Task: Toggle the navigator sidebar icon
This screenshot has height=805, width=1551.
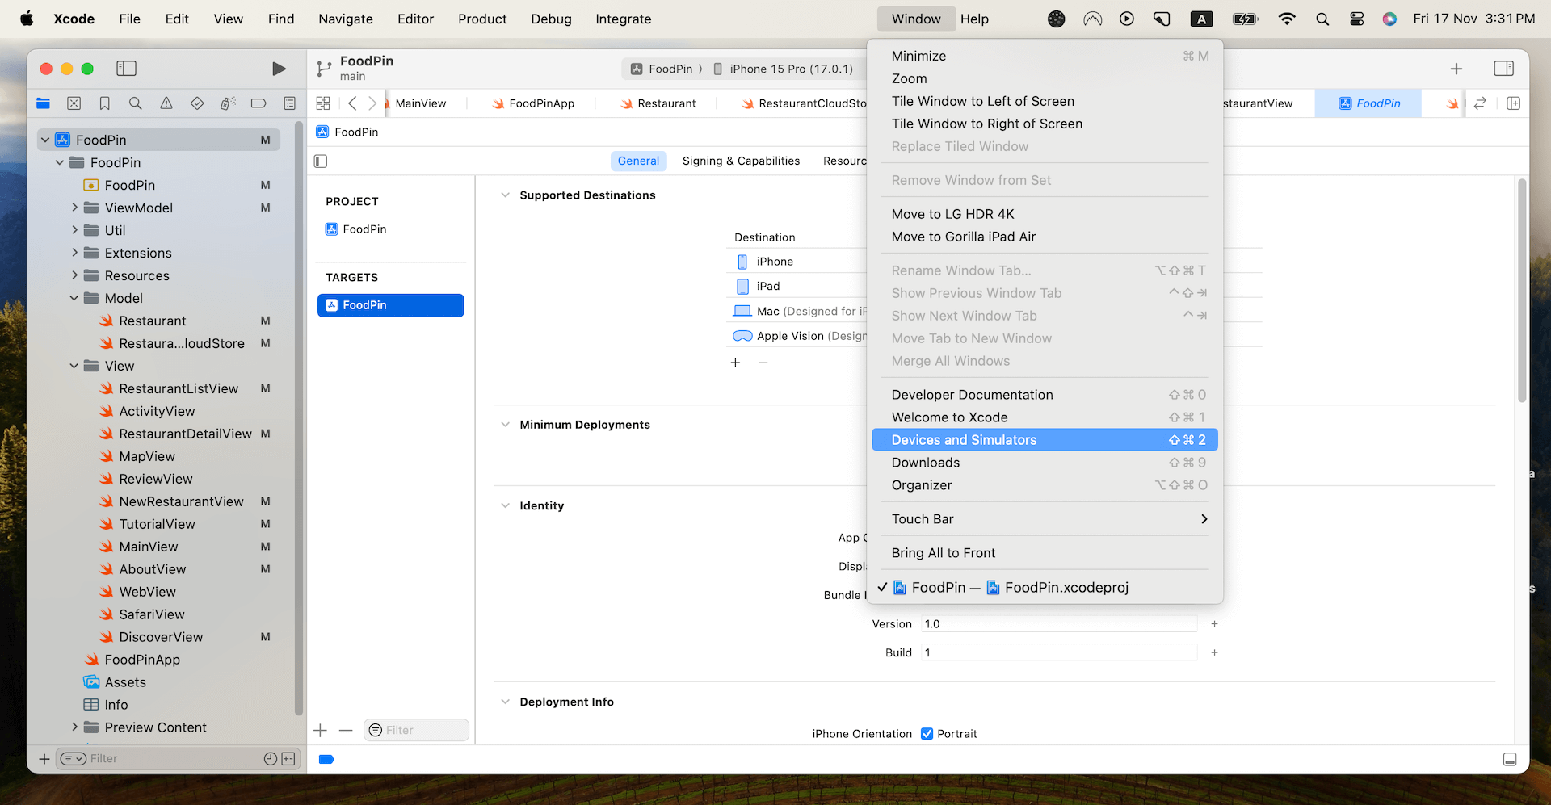Action: pos(126,69)
